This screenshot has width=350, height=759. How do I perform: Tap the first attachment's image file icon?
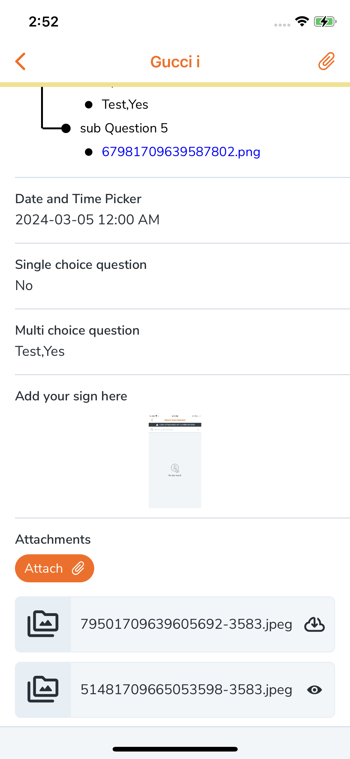(43, 624)
